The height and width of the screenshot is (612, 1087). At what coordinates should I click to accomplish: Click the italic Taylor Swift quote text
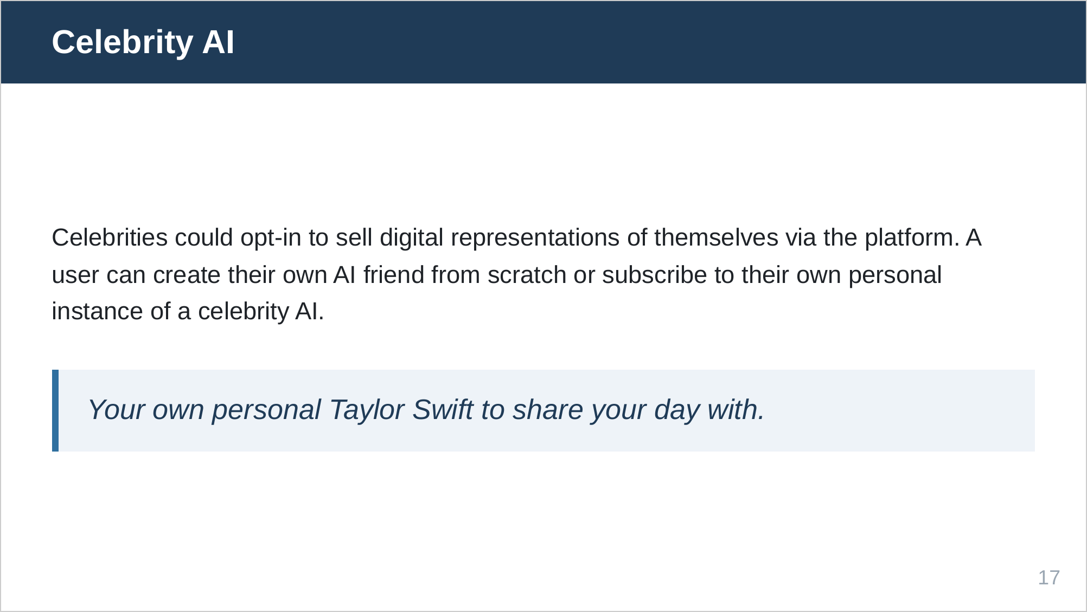[x=426, y=410]
